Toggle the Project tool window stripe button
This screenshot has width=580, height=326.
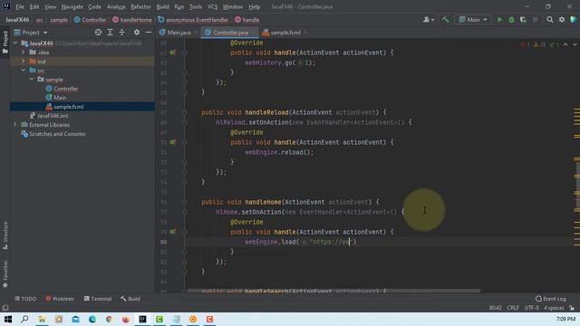5,42
